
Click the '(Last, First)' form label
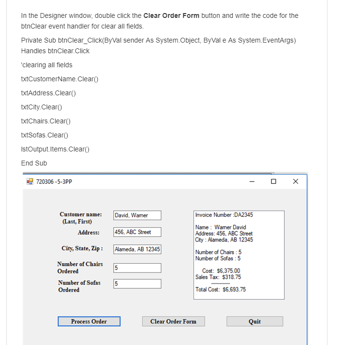pyautogui.click(x=77, y=222)
